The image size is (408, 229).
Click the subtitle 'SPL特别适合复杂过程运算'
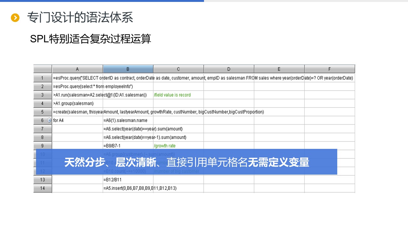[x=91, y=39]
